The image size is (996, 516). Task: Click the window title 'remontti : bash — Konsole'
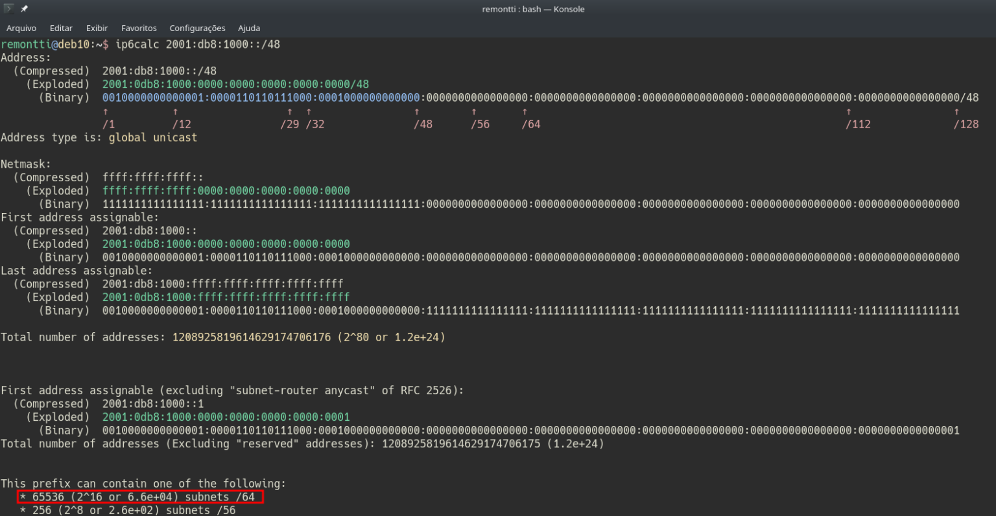[533, 9]
